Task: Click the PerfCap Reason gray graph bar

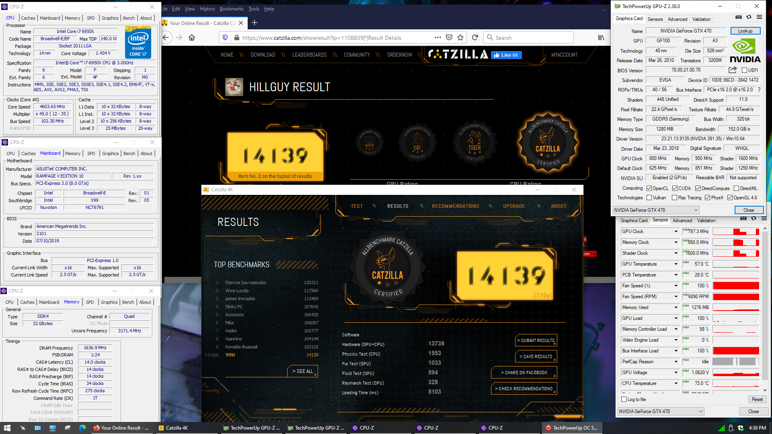Action: tap(736, 362)
